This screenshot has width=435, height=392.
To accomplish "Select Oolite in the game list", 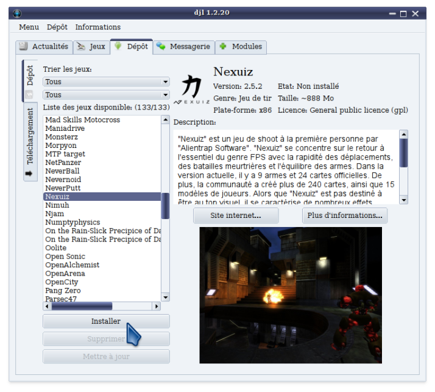I will tap(102, 248).
